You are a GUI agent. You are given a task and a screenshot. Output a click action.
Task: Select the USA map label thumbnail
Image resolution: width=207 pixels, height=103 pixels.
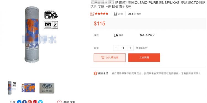click(28, 88)
